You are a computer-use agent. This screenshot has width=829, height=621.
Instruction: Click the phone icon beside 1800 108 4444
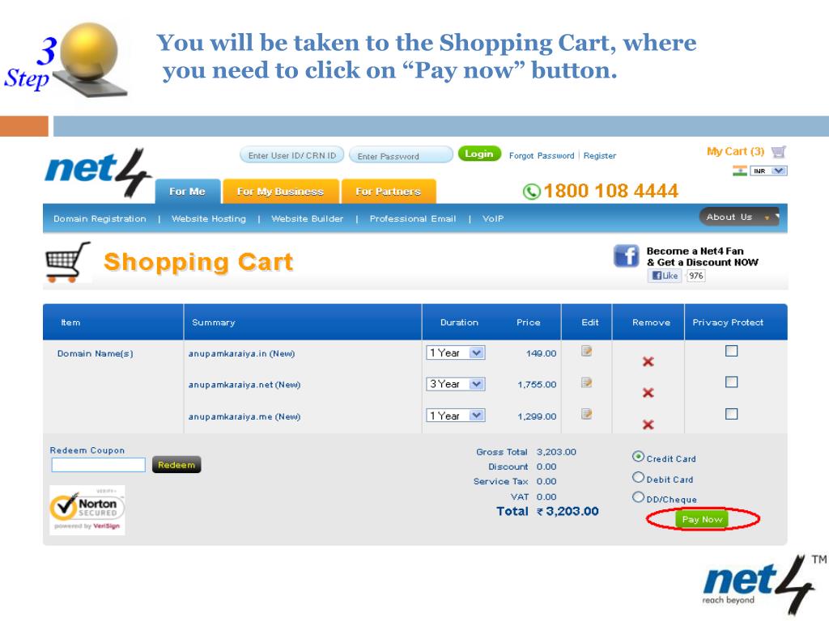(531, 191)
